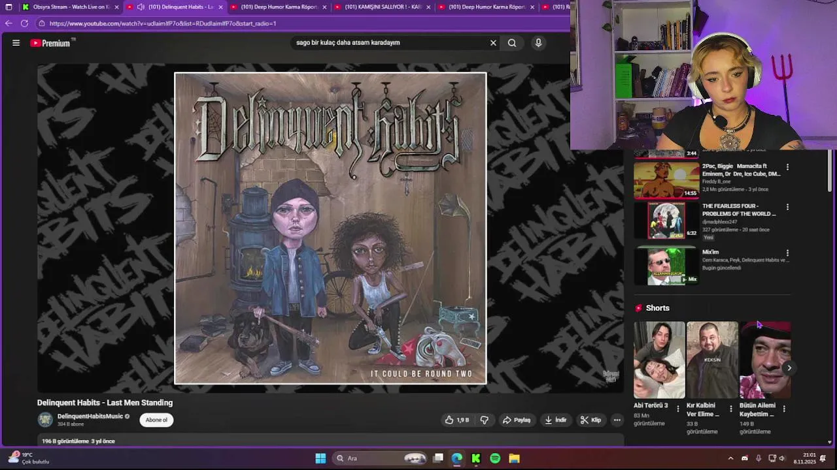Open the green Kick app in taskbar
837x470 pixels.
tap(476, 458)
